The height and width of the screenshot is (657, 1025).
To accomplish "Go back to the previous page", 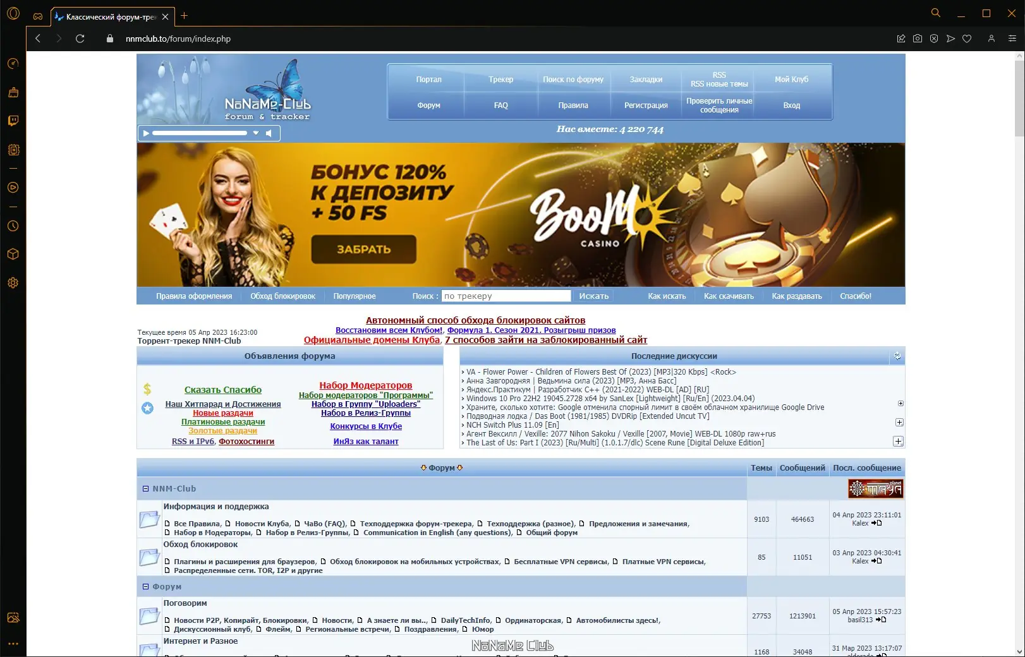I will [38, 39].
